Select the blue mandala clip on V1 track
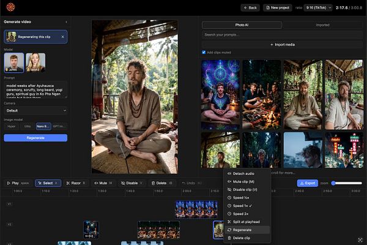The width and height of the screenshot is (367, 245). pyautogui.click(x=196, y=209)
